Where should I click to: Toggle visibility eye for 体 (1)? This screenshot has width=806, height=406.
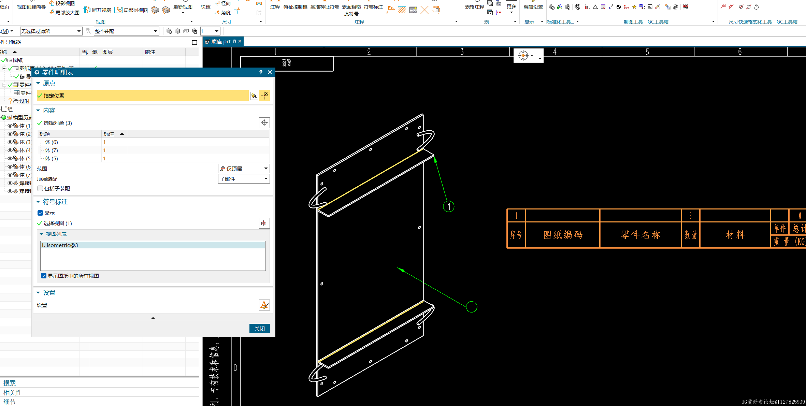[x=10, y=126]
